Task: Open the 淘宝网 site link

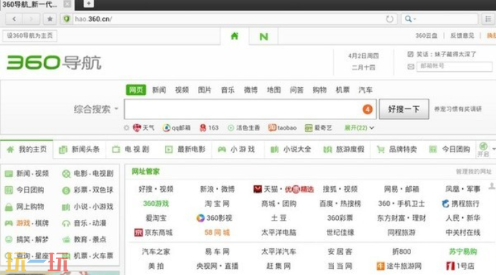Action: pyautogui.click(x=217, y=203)
